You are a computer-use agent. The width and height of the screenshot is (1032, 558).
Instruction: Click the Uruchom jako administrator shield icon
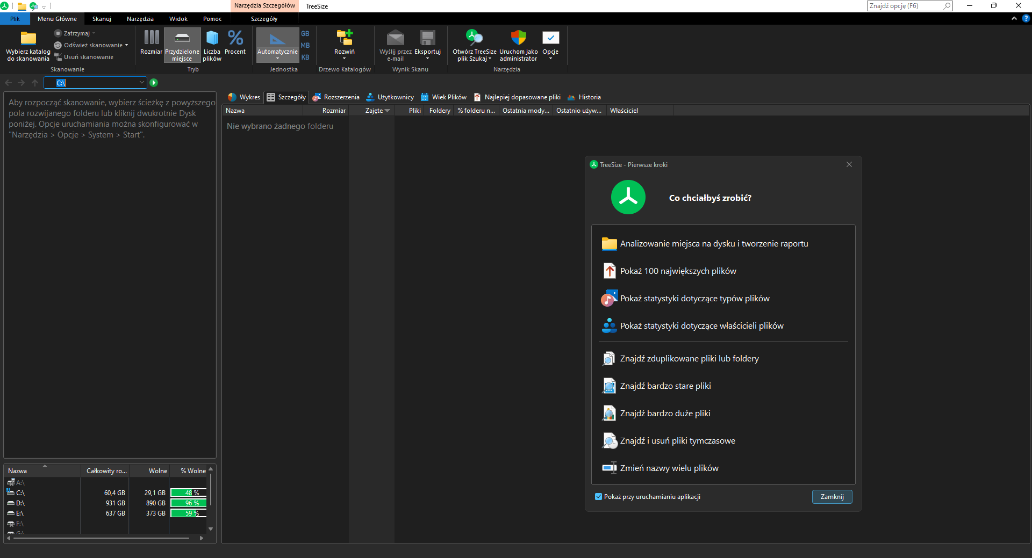pyautogui.click(x=518, y=38)
